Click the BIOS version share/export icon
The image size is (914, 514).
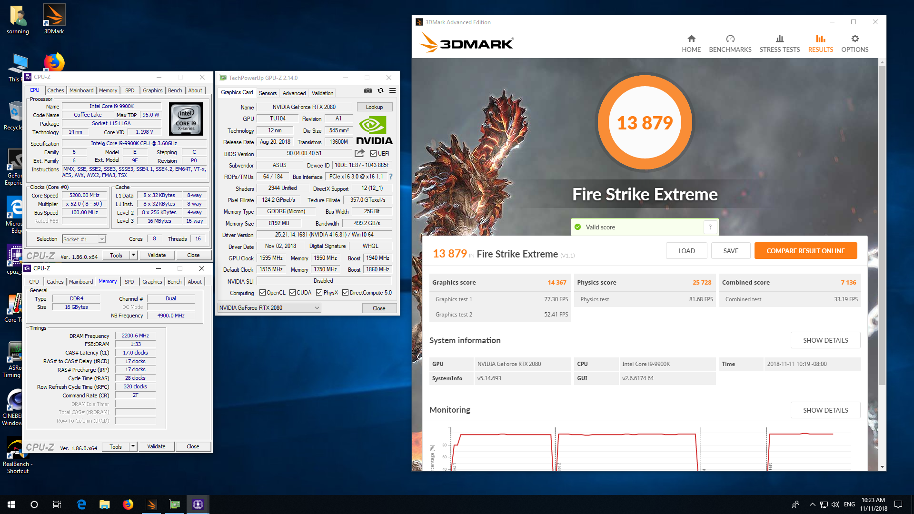coord(359,153)
